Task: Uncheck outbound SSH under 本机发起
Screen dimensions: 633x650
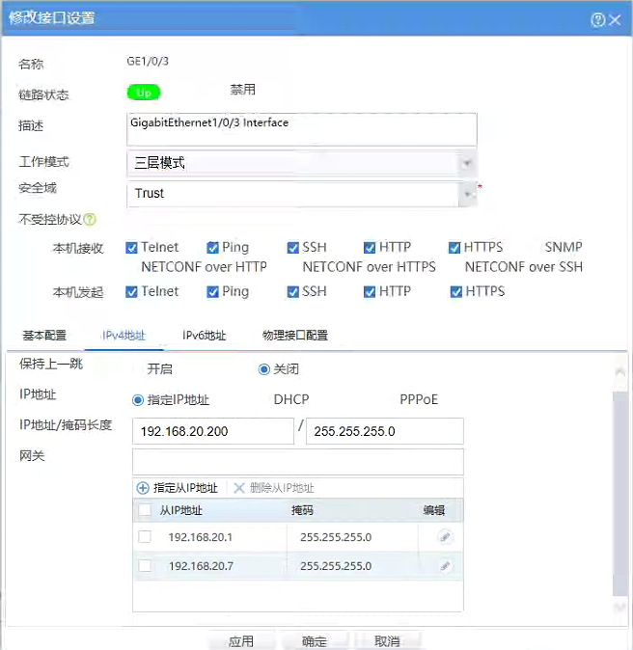Action: pyautogui.click(x=292, y=292)
